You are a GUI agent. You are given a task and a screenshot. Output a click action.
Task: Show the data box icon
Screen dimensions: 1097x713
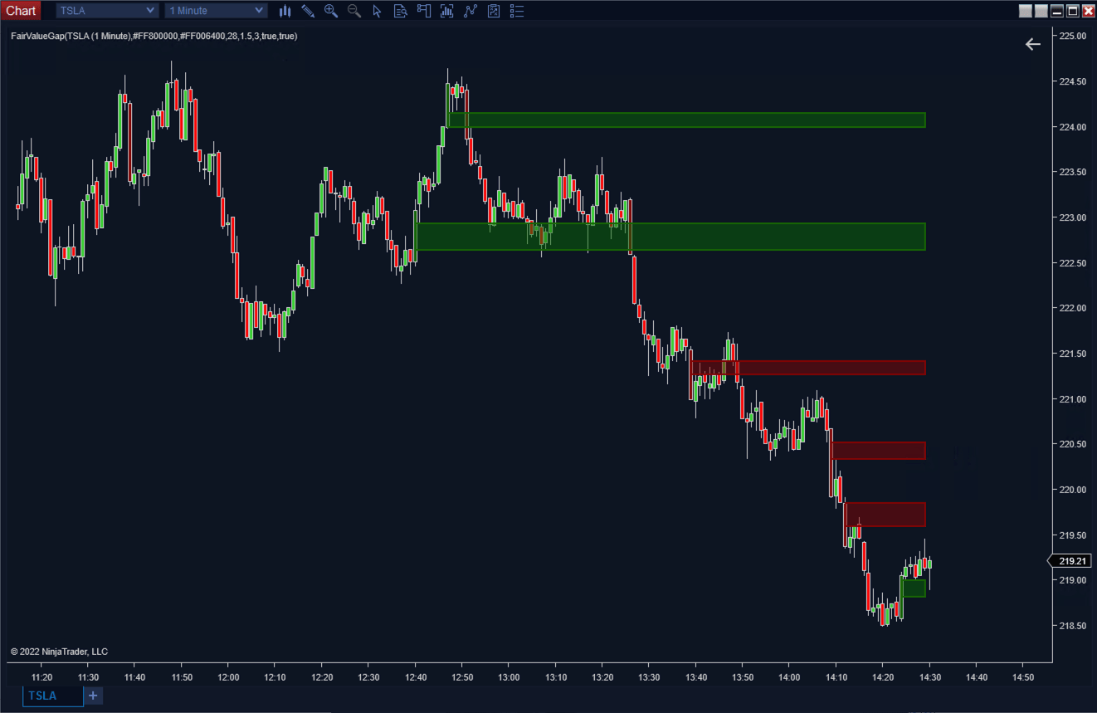point(400,11)
